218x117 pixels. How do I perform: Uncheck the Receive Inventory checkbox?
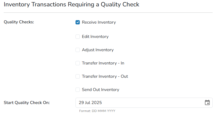pyautogui.click(x=78, y=22)
